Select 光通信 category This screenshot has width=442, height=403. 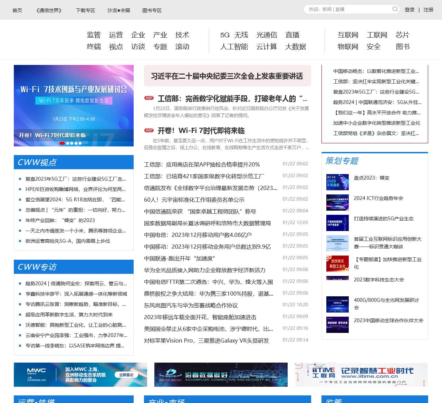click(267, 35)
